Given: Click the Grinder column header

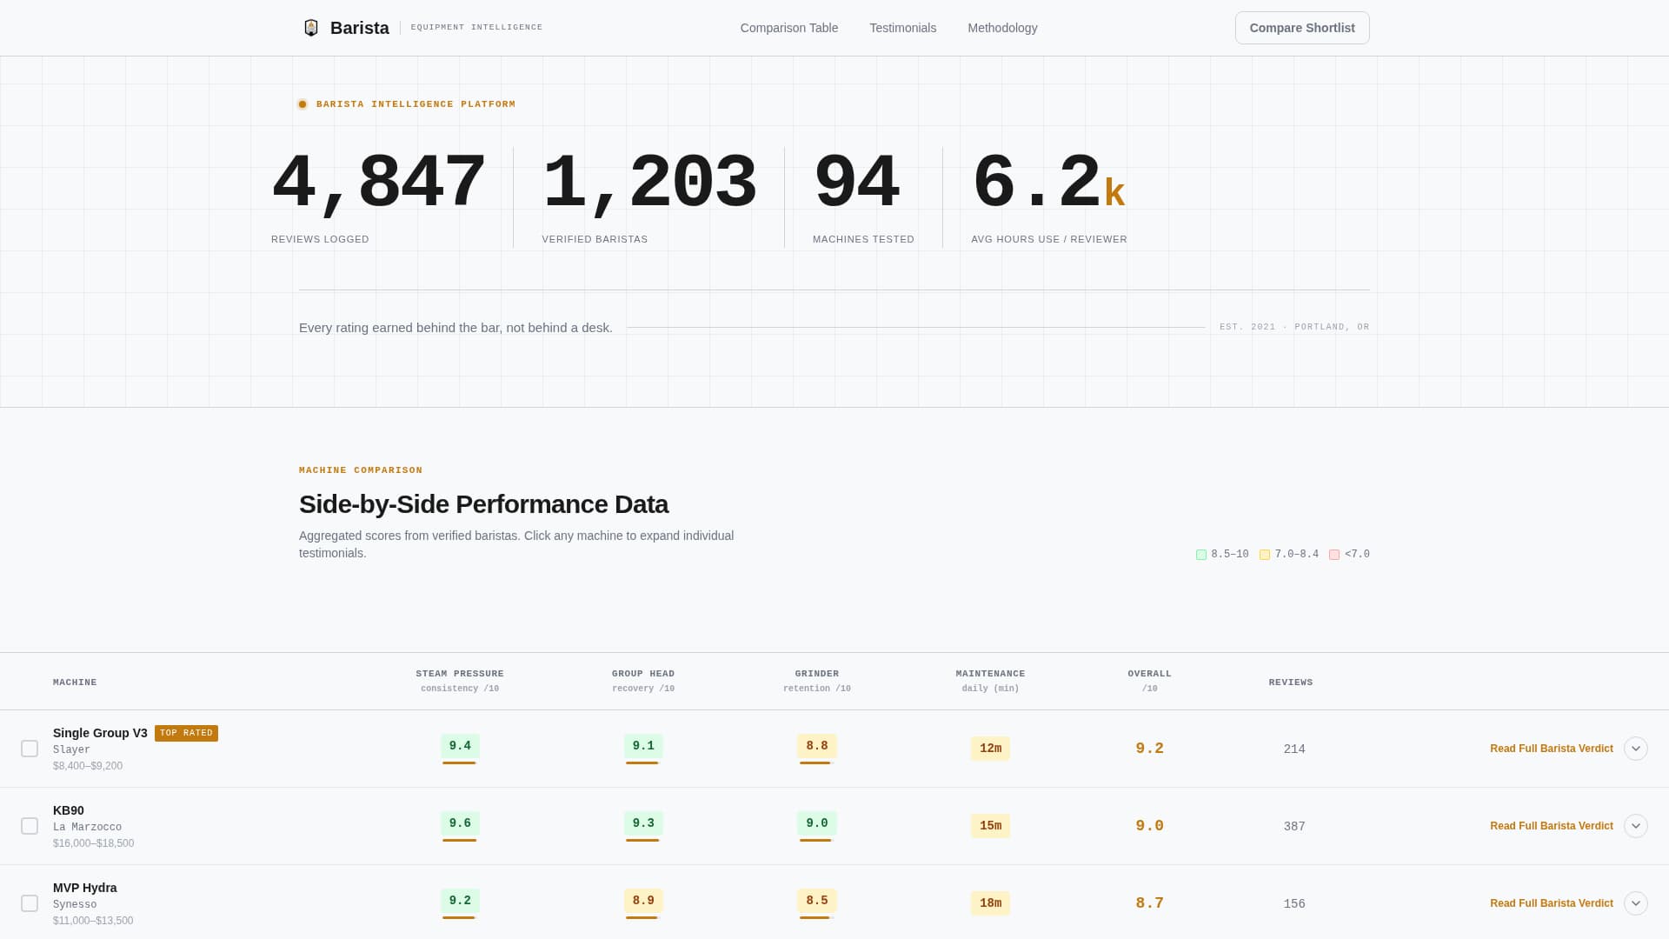Looking at the screenshot, I should [817, 681].
